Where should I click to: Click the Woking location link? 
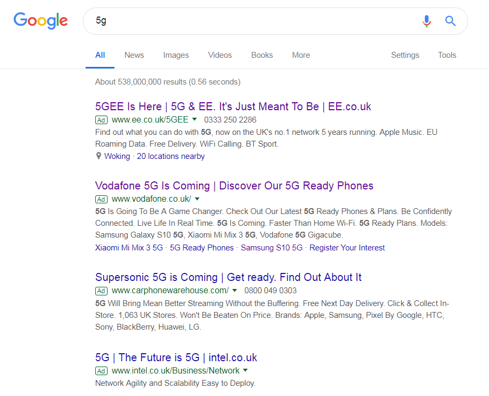point(117,156)
